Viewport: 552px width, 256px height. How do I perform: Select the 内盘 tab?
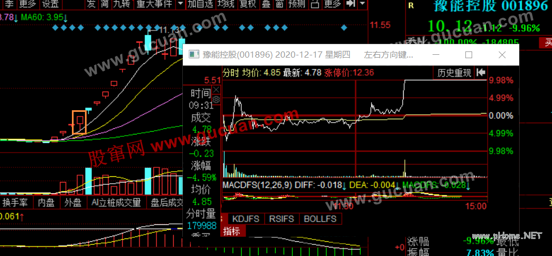click(46, 202)
